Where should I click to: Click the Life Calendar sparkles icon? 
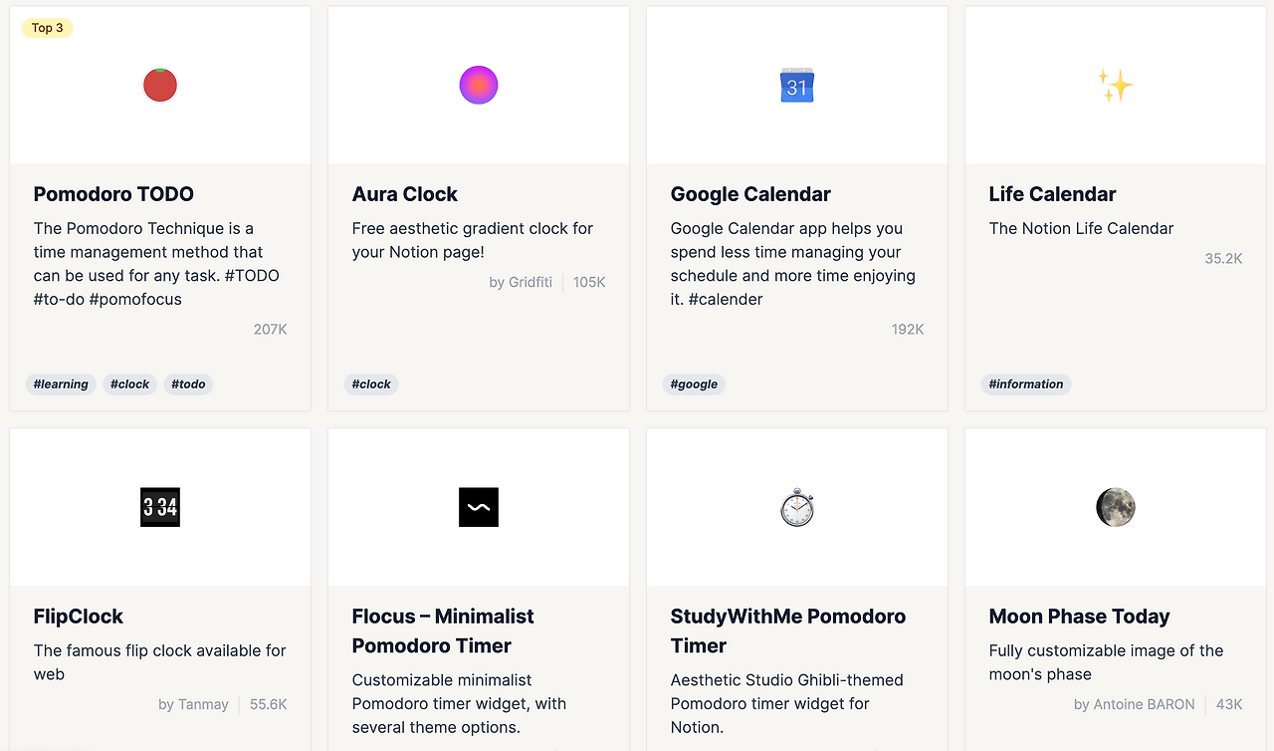click(x=1116, y=86)
